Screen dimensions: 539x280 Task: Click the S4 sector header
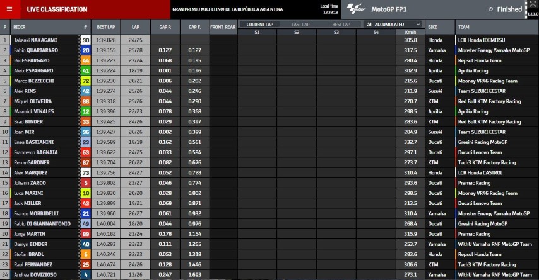[376, 32]
